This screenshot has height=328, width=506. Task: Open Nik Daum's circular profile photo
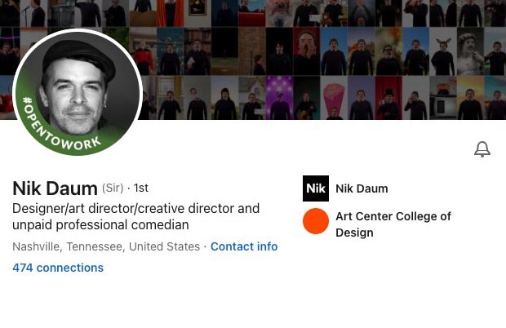coord(78,91)
